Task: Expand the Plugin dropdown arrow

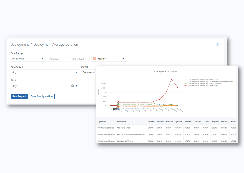Action: point(77,86)
